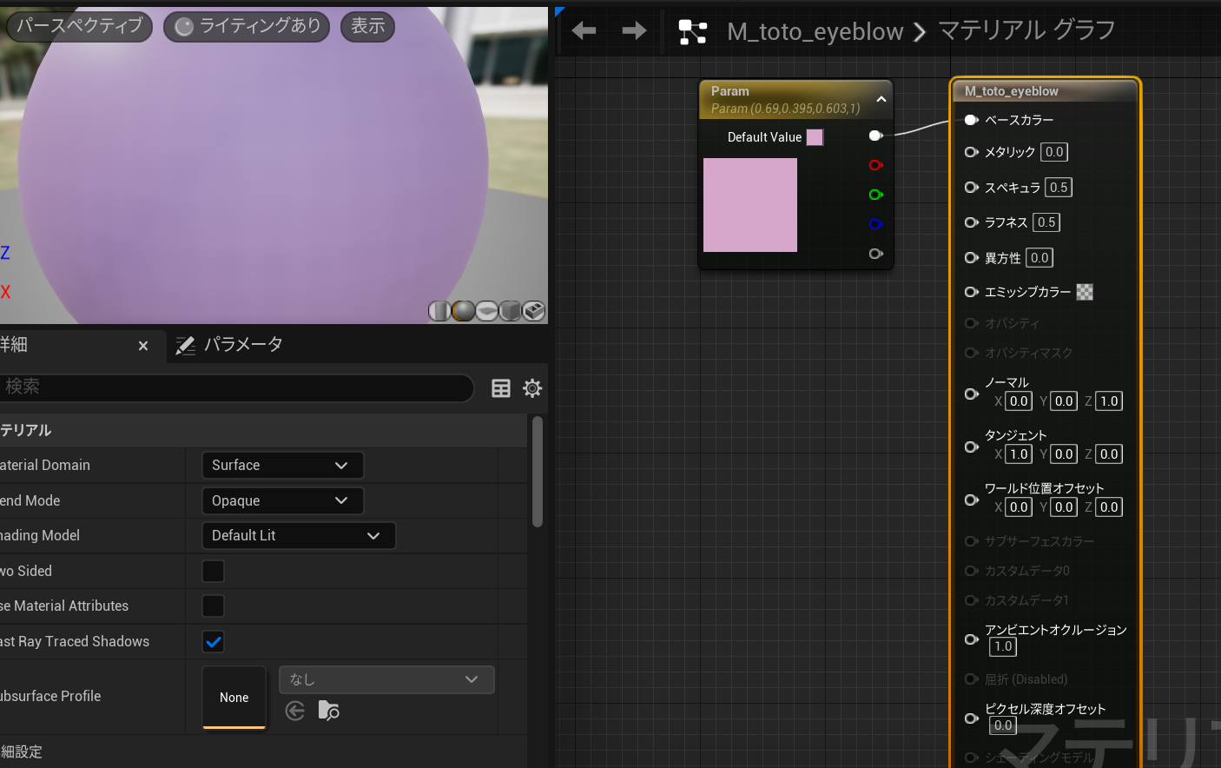
Task: Click the ピクセル深度オフセット input pin
Action: coord(972,718)
